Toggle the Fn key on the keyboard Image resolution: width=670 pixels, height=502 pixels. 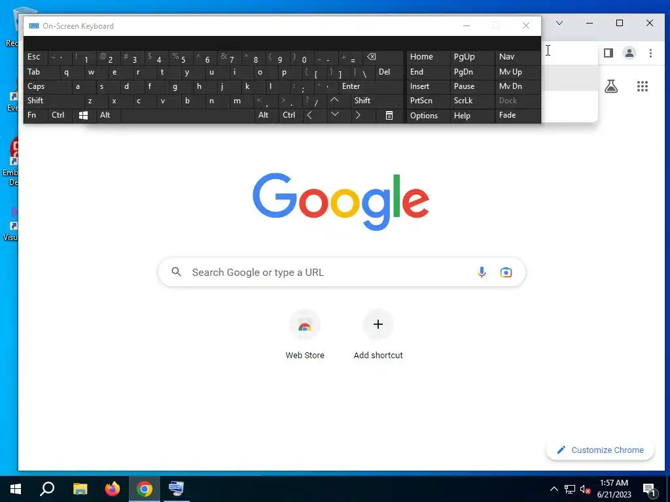pyautogui.click(x=35, y=115)
